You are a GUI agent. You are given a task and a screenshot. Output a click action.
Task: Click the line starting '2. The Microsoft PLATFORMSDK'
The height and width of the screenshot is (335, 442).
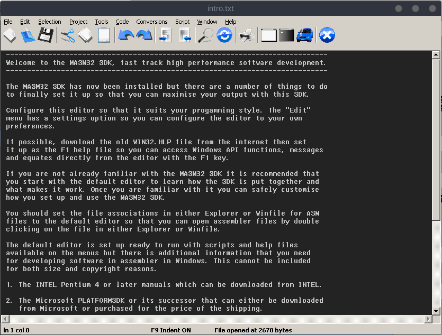pos(165,301)
